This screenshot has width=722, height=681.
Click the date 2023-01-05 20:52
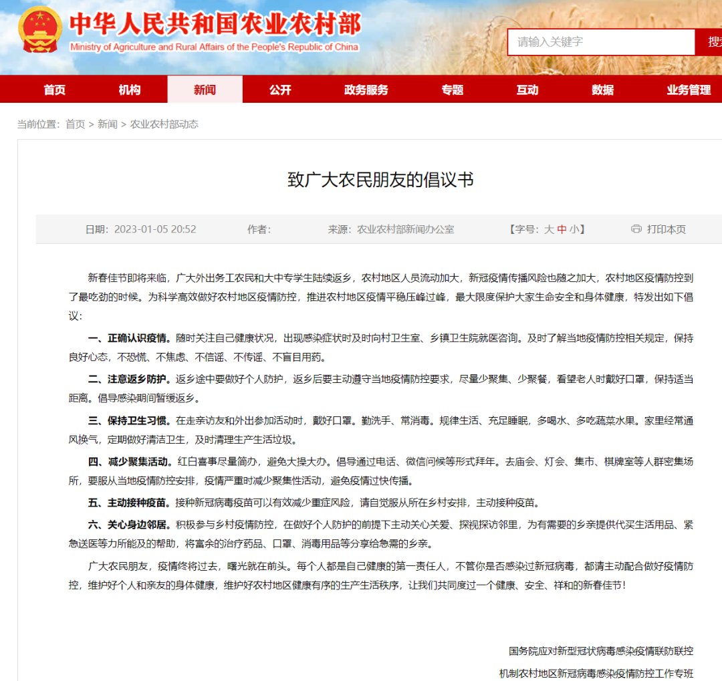click(155, 229)
